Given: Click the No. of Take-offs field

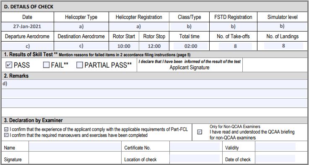Looking at the screenshot, I should (235, 46).
